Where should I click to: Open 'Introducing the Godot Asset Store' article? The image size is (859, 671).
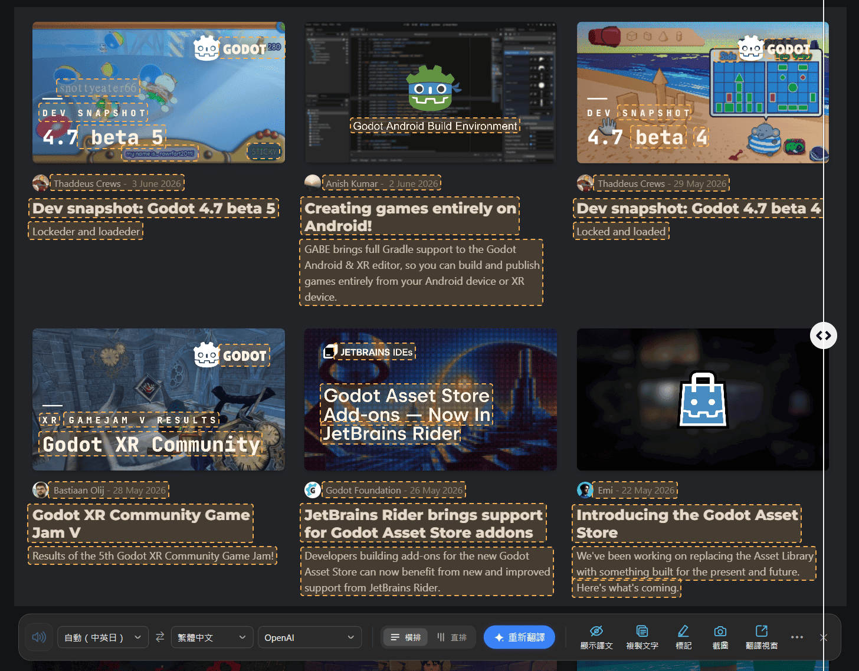point(687,524)
